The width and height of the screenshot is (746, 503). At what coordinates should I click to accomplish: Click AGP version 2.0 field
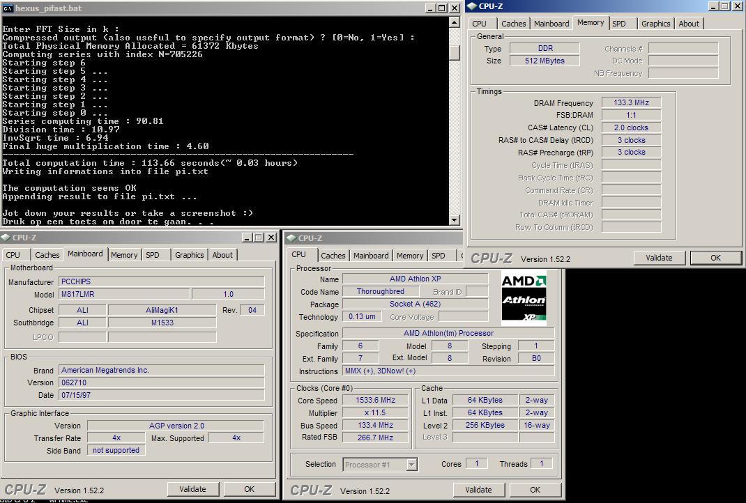point(176,426)
